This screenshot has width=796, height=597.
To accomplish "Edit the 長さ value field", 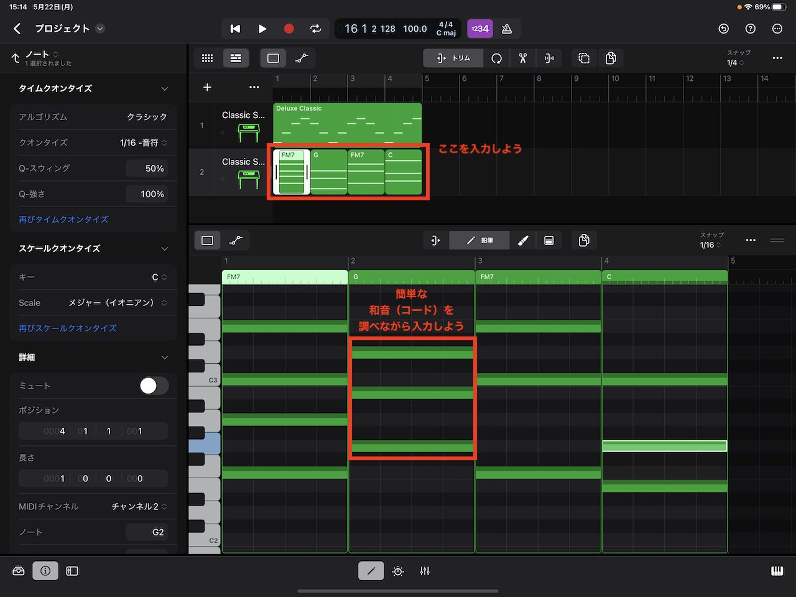I will coord(93,479).
